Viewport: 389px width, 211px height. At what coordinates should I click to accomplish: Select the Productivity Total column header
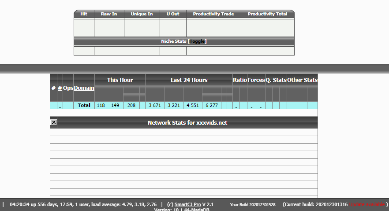[267, 14]
